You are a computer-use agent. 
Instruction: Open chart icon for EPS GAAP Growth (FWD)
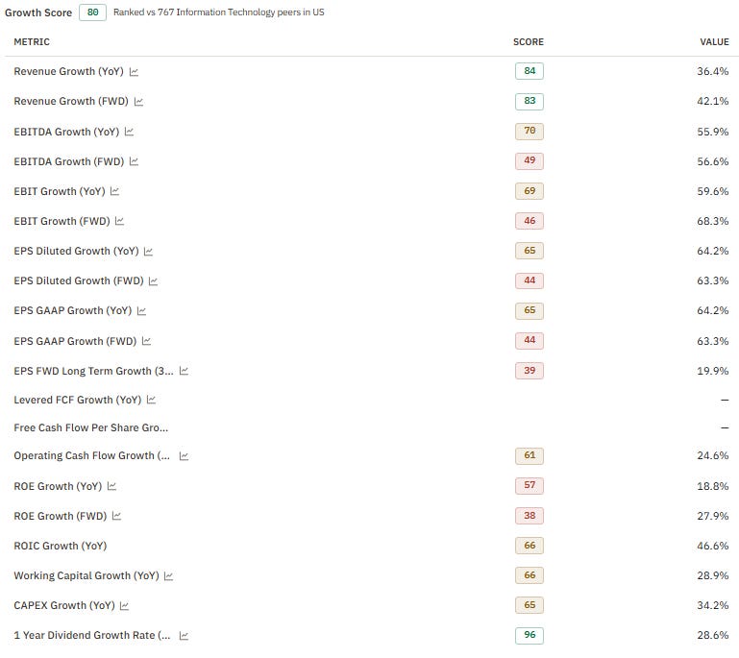146,341
